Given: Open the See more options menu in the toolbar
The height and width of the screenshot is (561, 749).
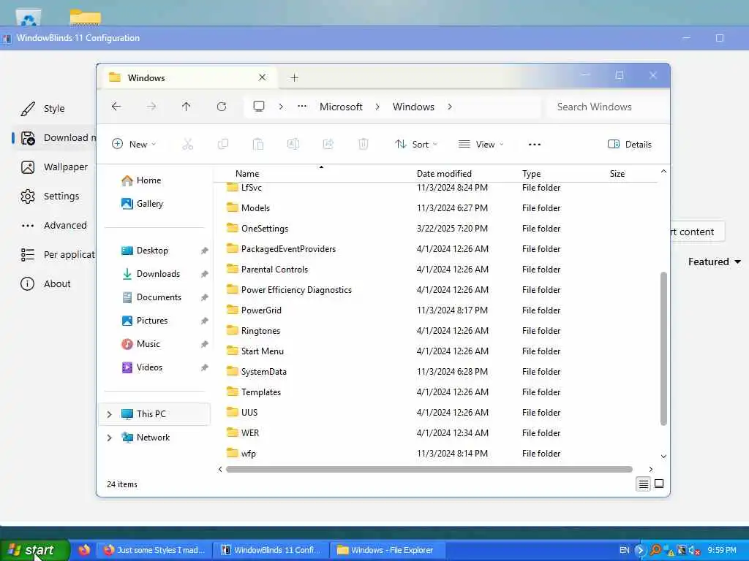Looking at the screenshot, I should (x=535, y=144).
